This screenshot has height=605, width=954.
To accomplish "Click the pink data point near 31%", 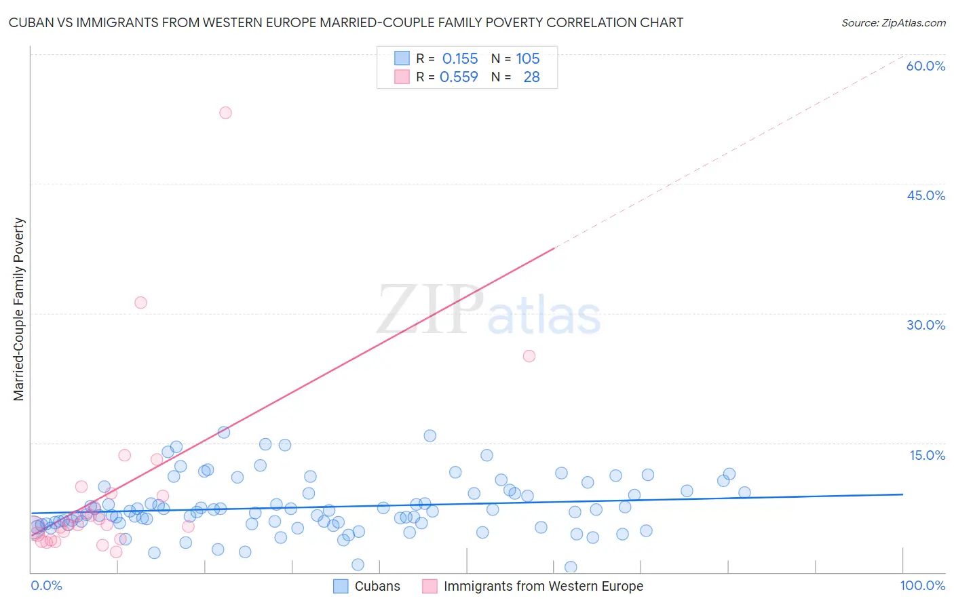I will [x=140, y=302].
